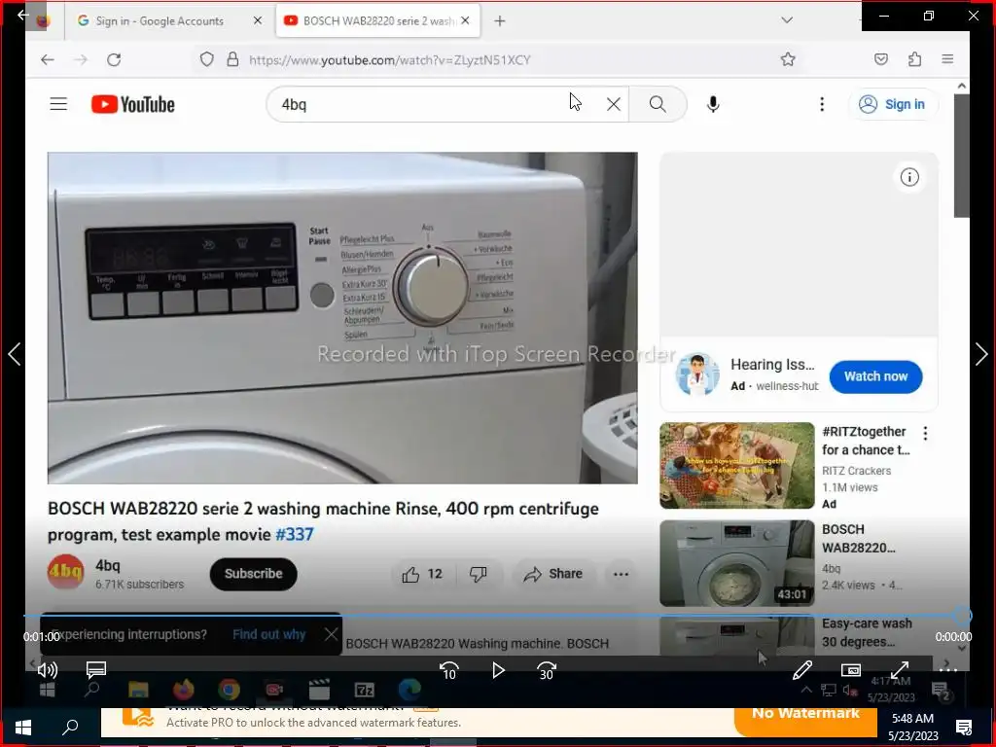Click the pencil edit icon
This screenshot has width=996, height=747.
(x=802, y=669)
